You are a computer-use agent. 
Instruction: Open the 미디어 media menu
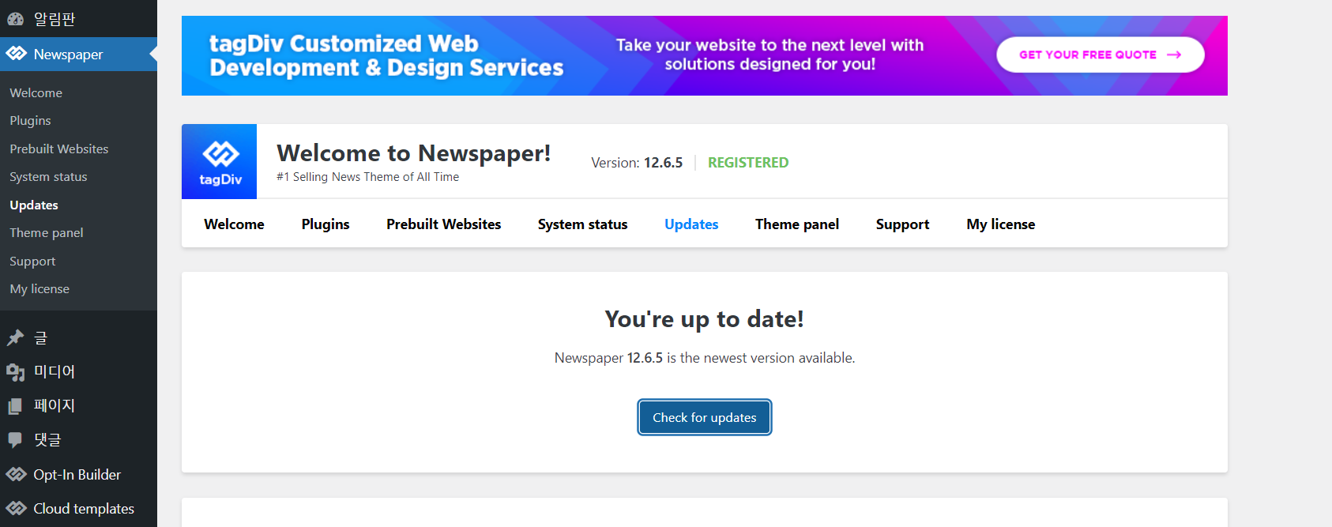coord(78,372)
